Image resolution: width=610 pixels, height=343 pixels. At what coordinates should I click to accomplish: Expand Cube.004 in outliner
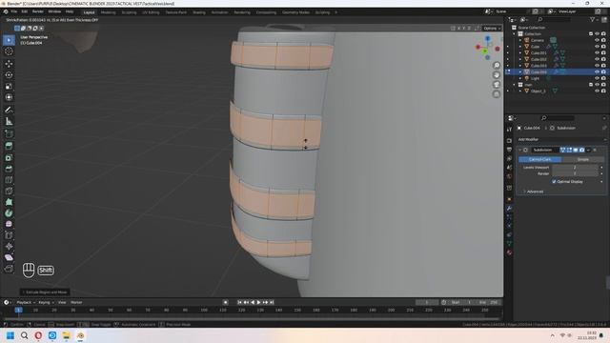tap(520, 72)
